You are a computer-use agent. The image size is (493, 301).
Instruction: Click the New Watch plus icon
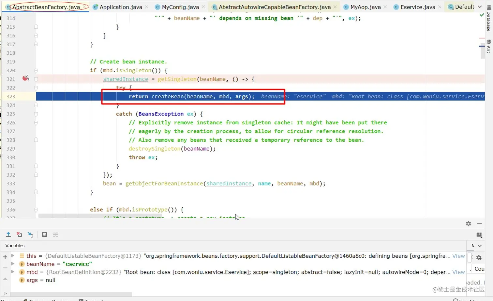coord(5,257)
